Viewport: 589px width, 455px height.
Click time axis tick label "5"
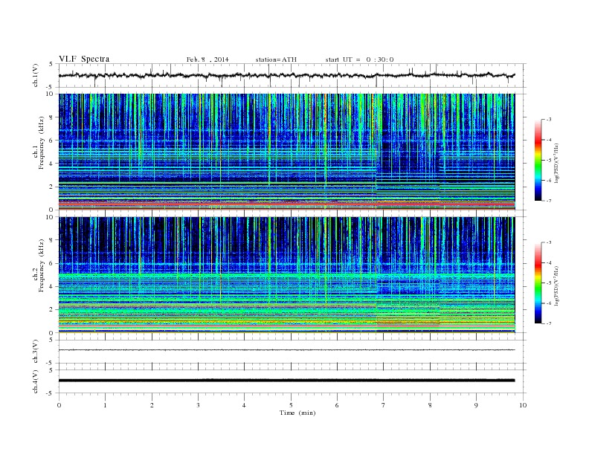click(x=291, y=405)
